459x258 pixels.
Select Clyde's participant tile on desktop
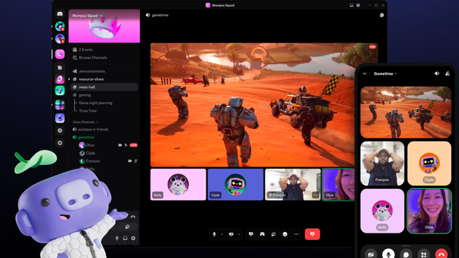[x=236, y=185]
